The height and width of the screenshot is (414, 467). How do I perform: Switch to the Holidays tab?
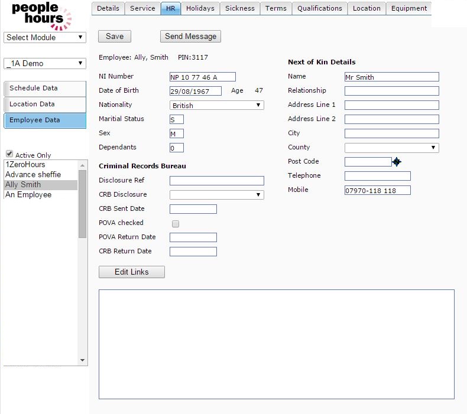tap(200, 8)
